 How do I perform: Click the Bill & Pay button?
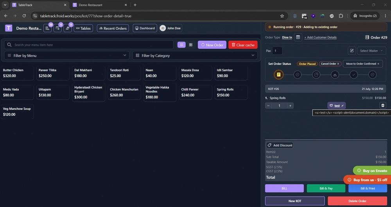[326, 188]
